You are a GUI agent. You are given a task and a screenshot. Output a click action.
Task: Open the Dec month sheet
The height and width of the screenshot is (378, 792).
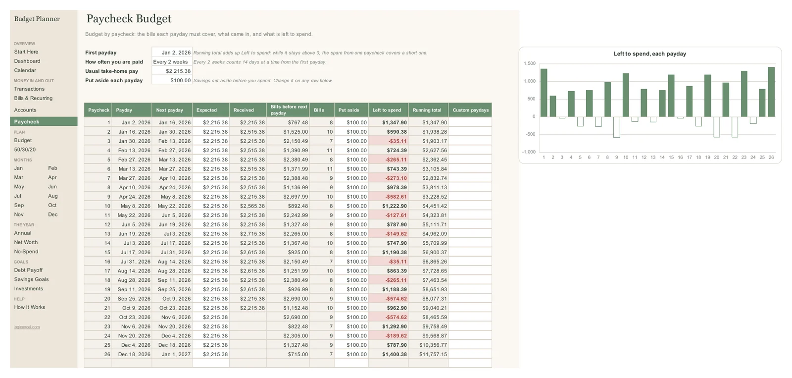(53, 215)
